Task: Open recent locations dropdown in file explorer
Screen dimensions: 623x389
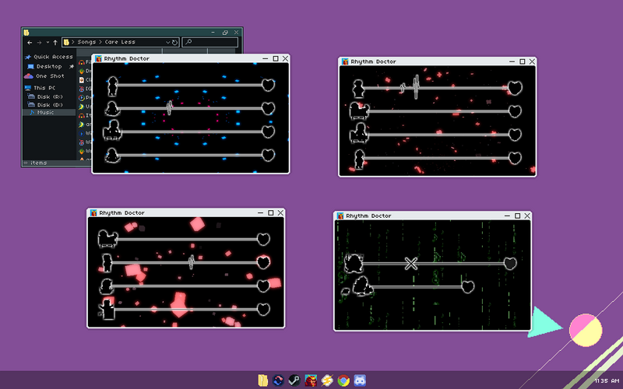Action: pyautogui.click(x=48, y=42)
